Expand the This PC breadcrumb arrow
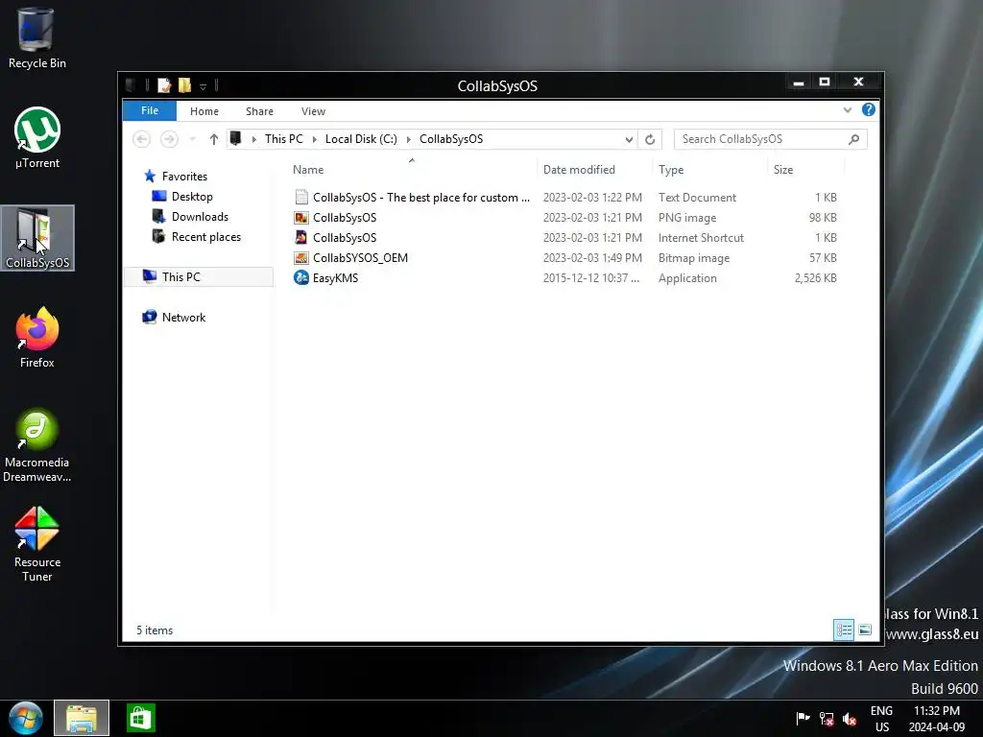This screenshot has width=983, height=737. 314,139
